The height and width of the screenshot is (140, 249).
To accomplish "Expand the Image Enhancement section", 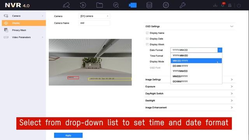I will (x=232, y=107).
